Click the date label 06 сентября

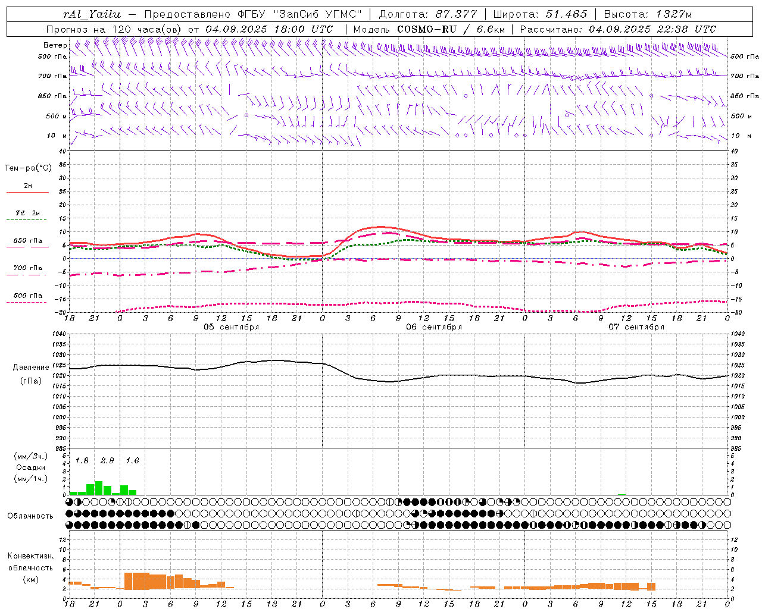click(434, 327)
